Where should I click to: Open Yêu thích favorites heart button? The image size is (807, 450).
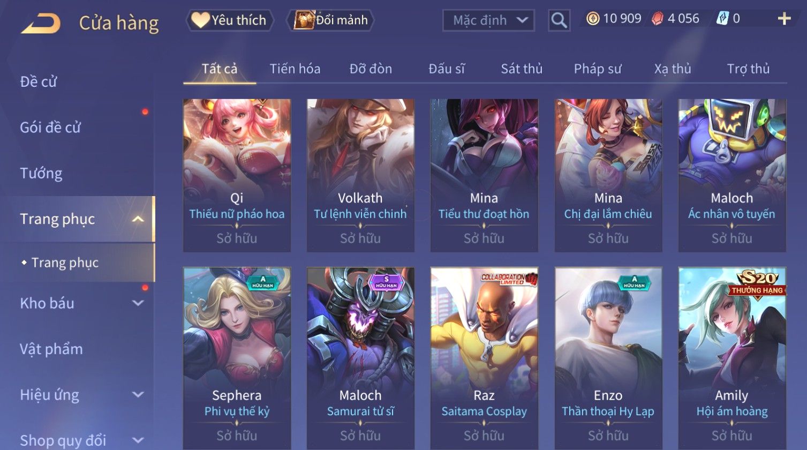230,20
